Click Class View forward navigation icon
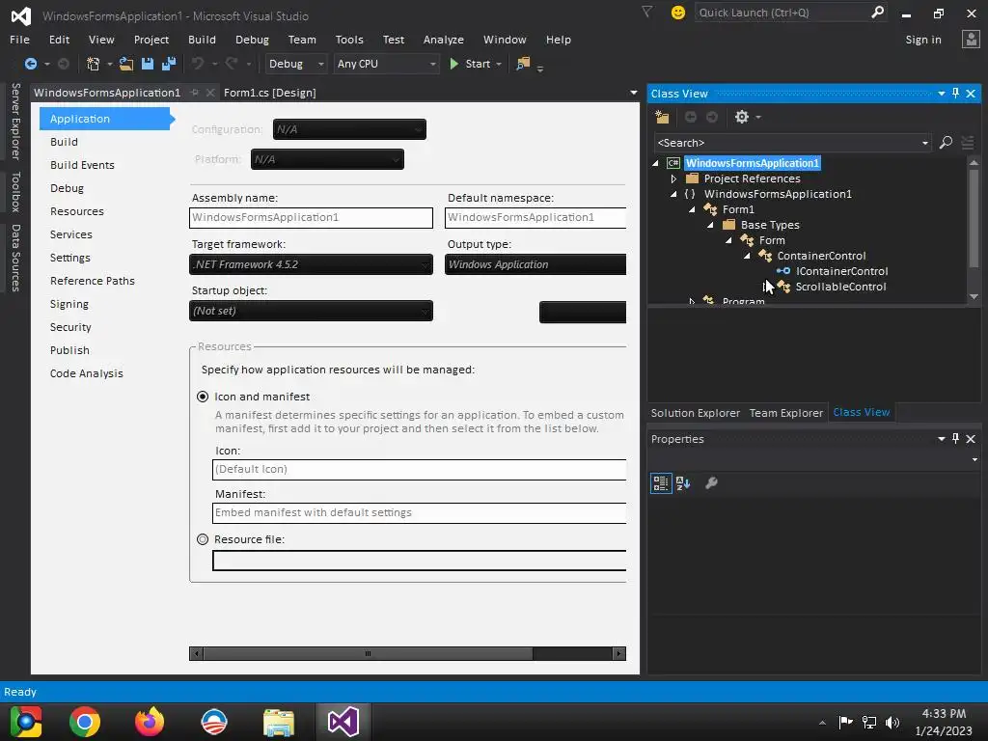Viewport: 988px width, 741px height. pyautogui.click(x=712, y=117)
